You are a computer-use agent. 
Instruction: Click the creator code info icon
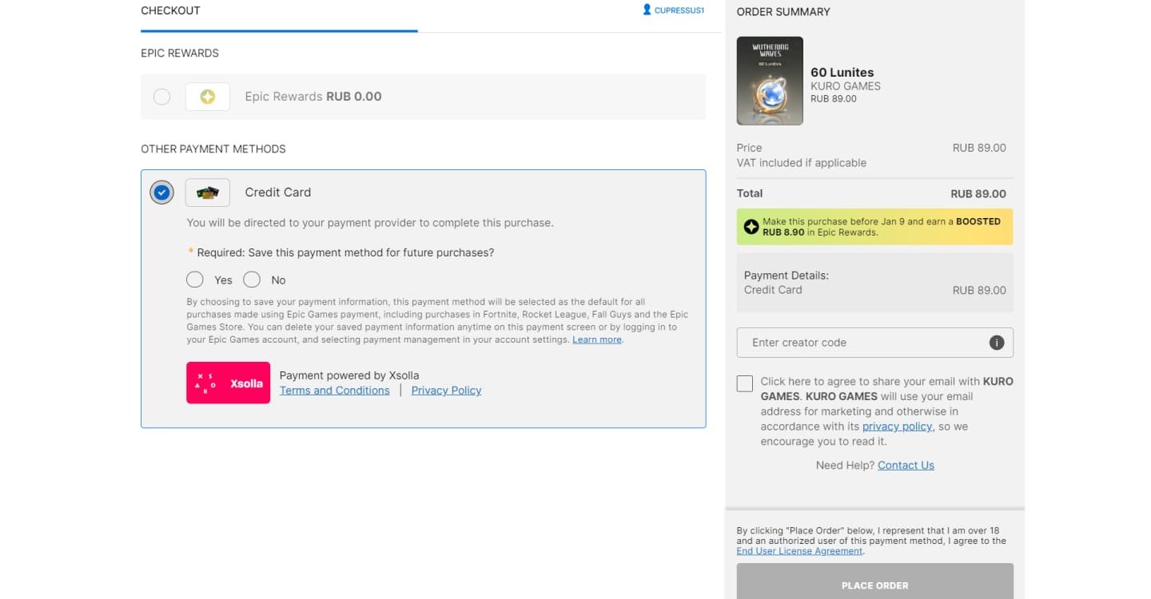point(997,343)
